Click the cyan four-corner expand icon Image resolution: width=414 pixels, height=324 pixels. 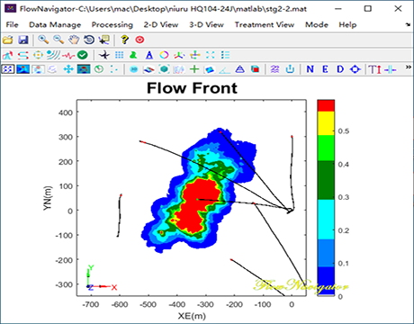[211, 55]
